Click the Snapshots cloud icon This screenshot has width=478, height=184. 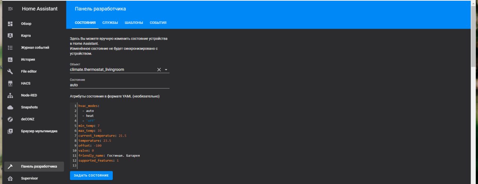[x=10, y=107]
